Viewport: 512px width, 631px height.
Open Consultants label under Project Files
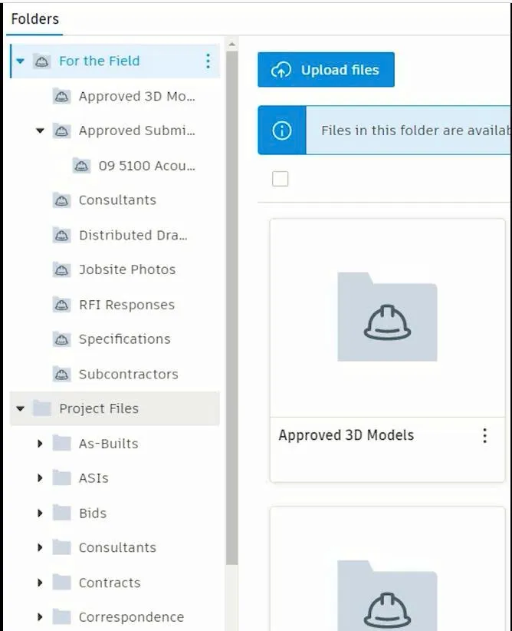(117, 547)
